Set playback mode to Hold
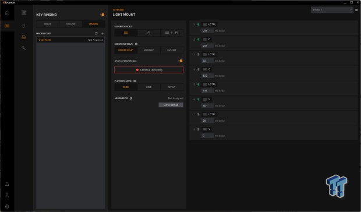 point(148,87)
